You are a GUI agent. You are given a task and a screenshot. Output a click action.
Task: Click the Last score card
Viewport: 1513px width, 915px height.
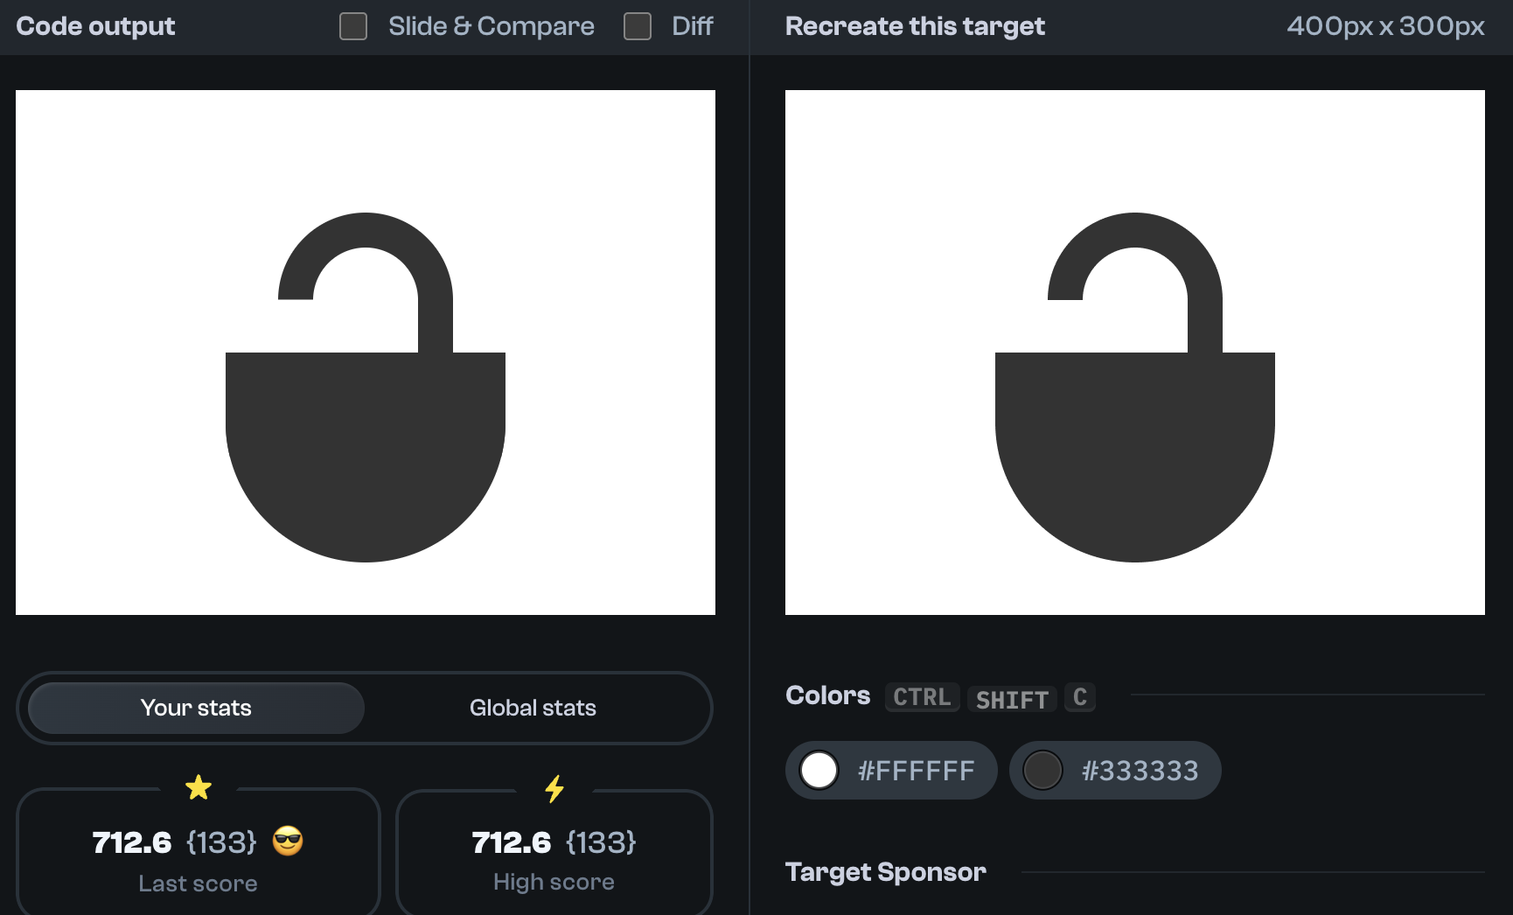[199, 852]
